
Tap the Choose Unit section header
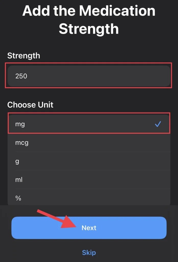pos(30,105)
